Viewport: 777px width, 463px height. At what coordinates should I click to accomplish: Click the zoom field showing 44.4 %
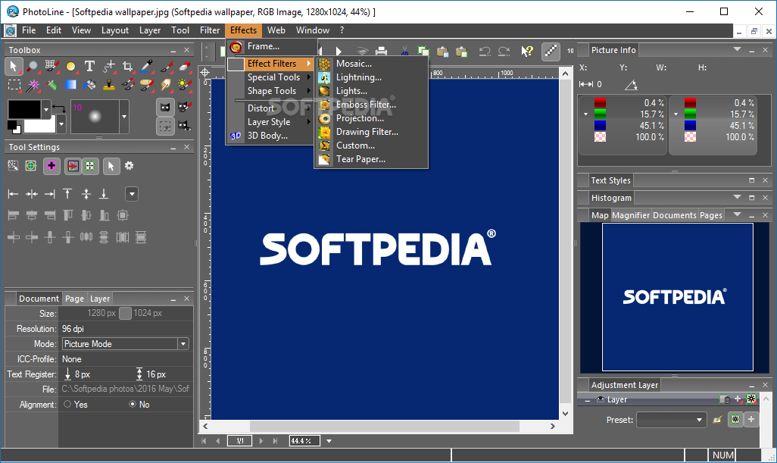tap(304, 441)
